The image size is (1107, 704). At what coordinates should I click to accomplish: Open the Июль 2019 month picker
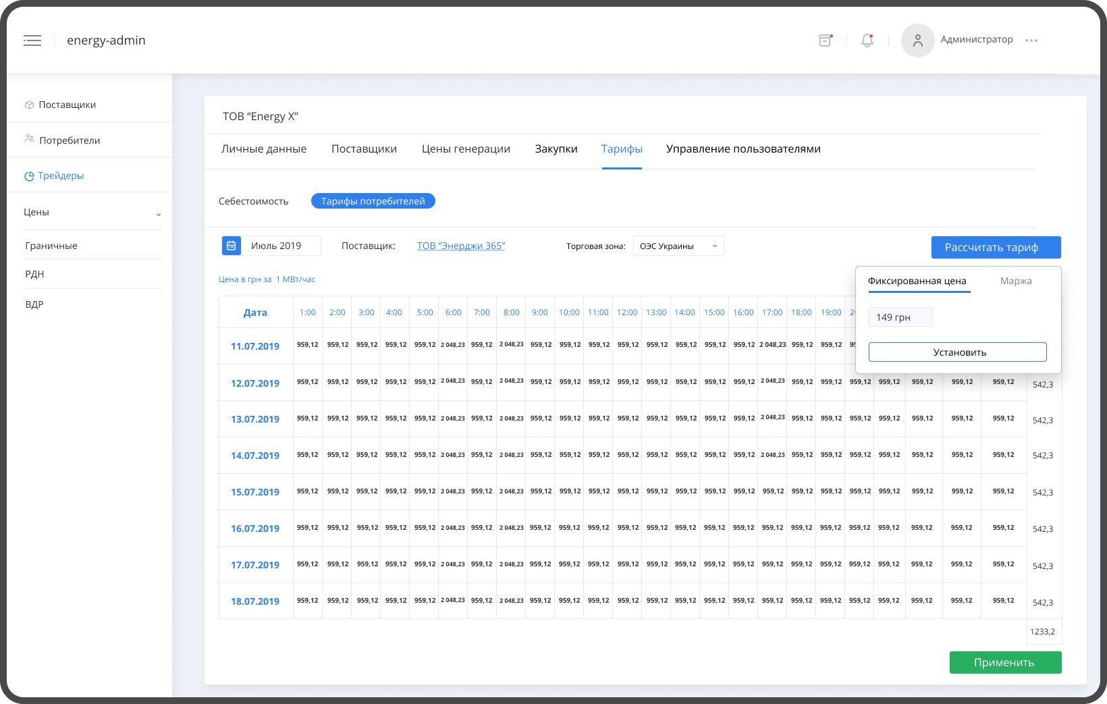[x=277, y=246]
